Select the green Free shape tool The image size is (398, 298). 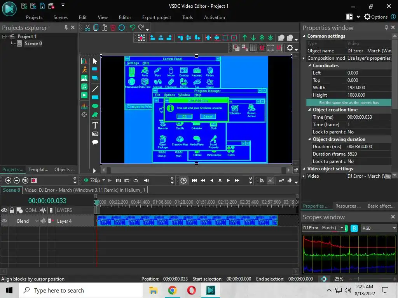(95, 114)
